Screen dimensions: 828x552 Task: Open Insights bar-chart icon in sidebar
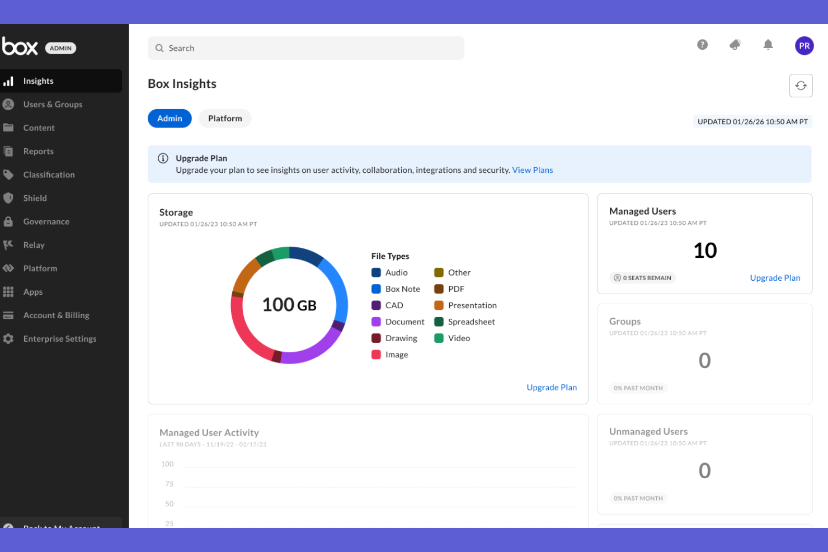(x=8, y=81)
